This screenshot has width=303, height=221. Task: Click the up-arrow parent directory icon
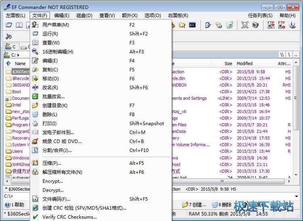pyautogui.click(x=8, y=63)
